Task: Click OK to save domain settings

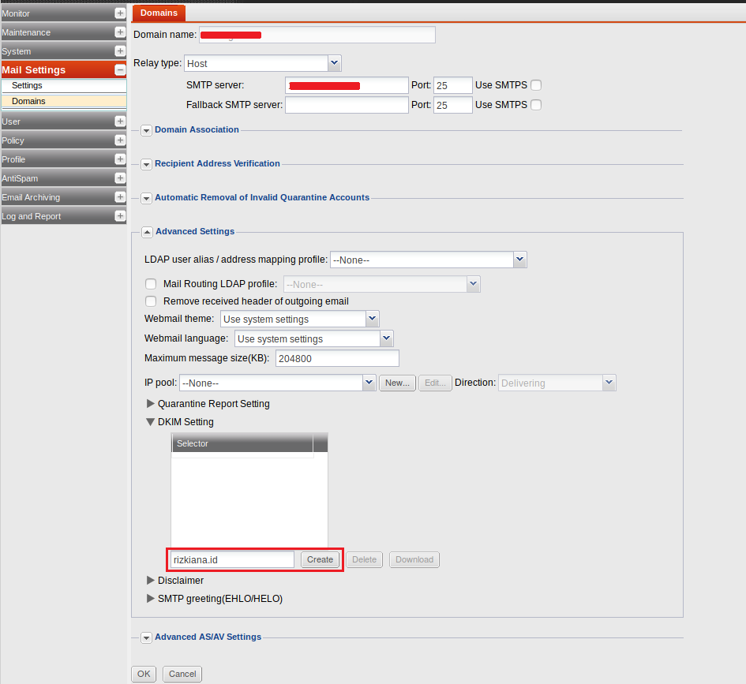Action: pyautogui.click(x=143, y=674)
